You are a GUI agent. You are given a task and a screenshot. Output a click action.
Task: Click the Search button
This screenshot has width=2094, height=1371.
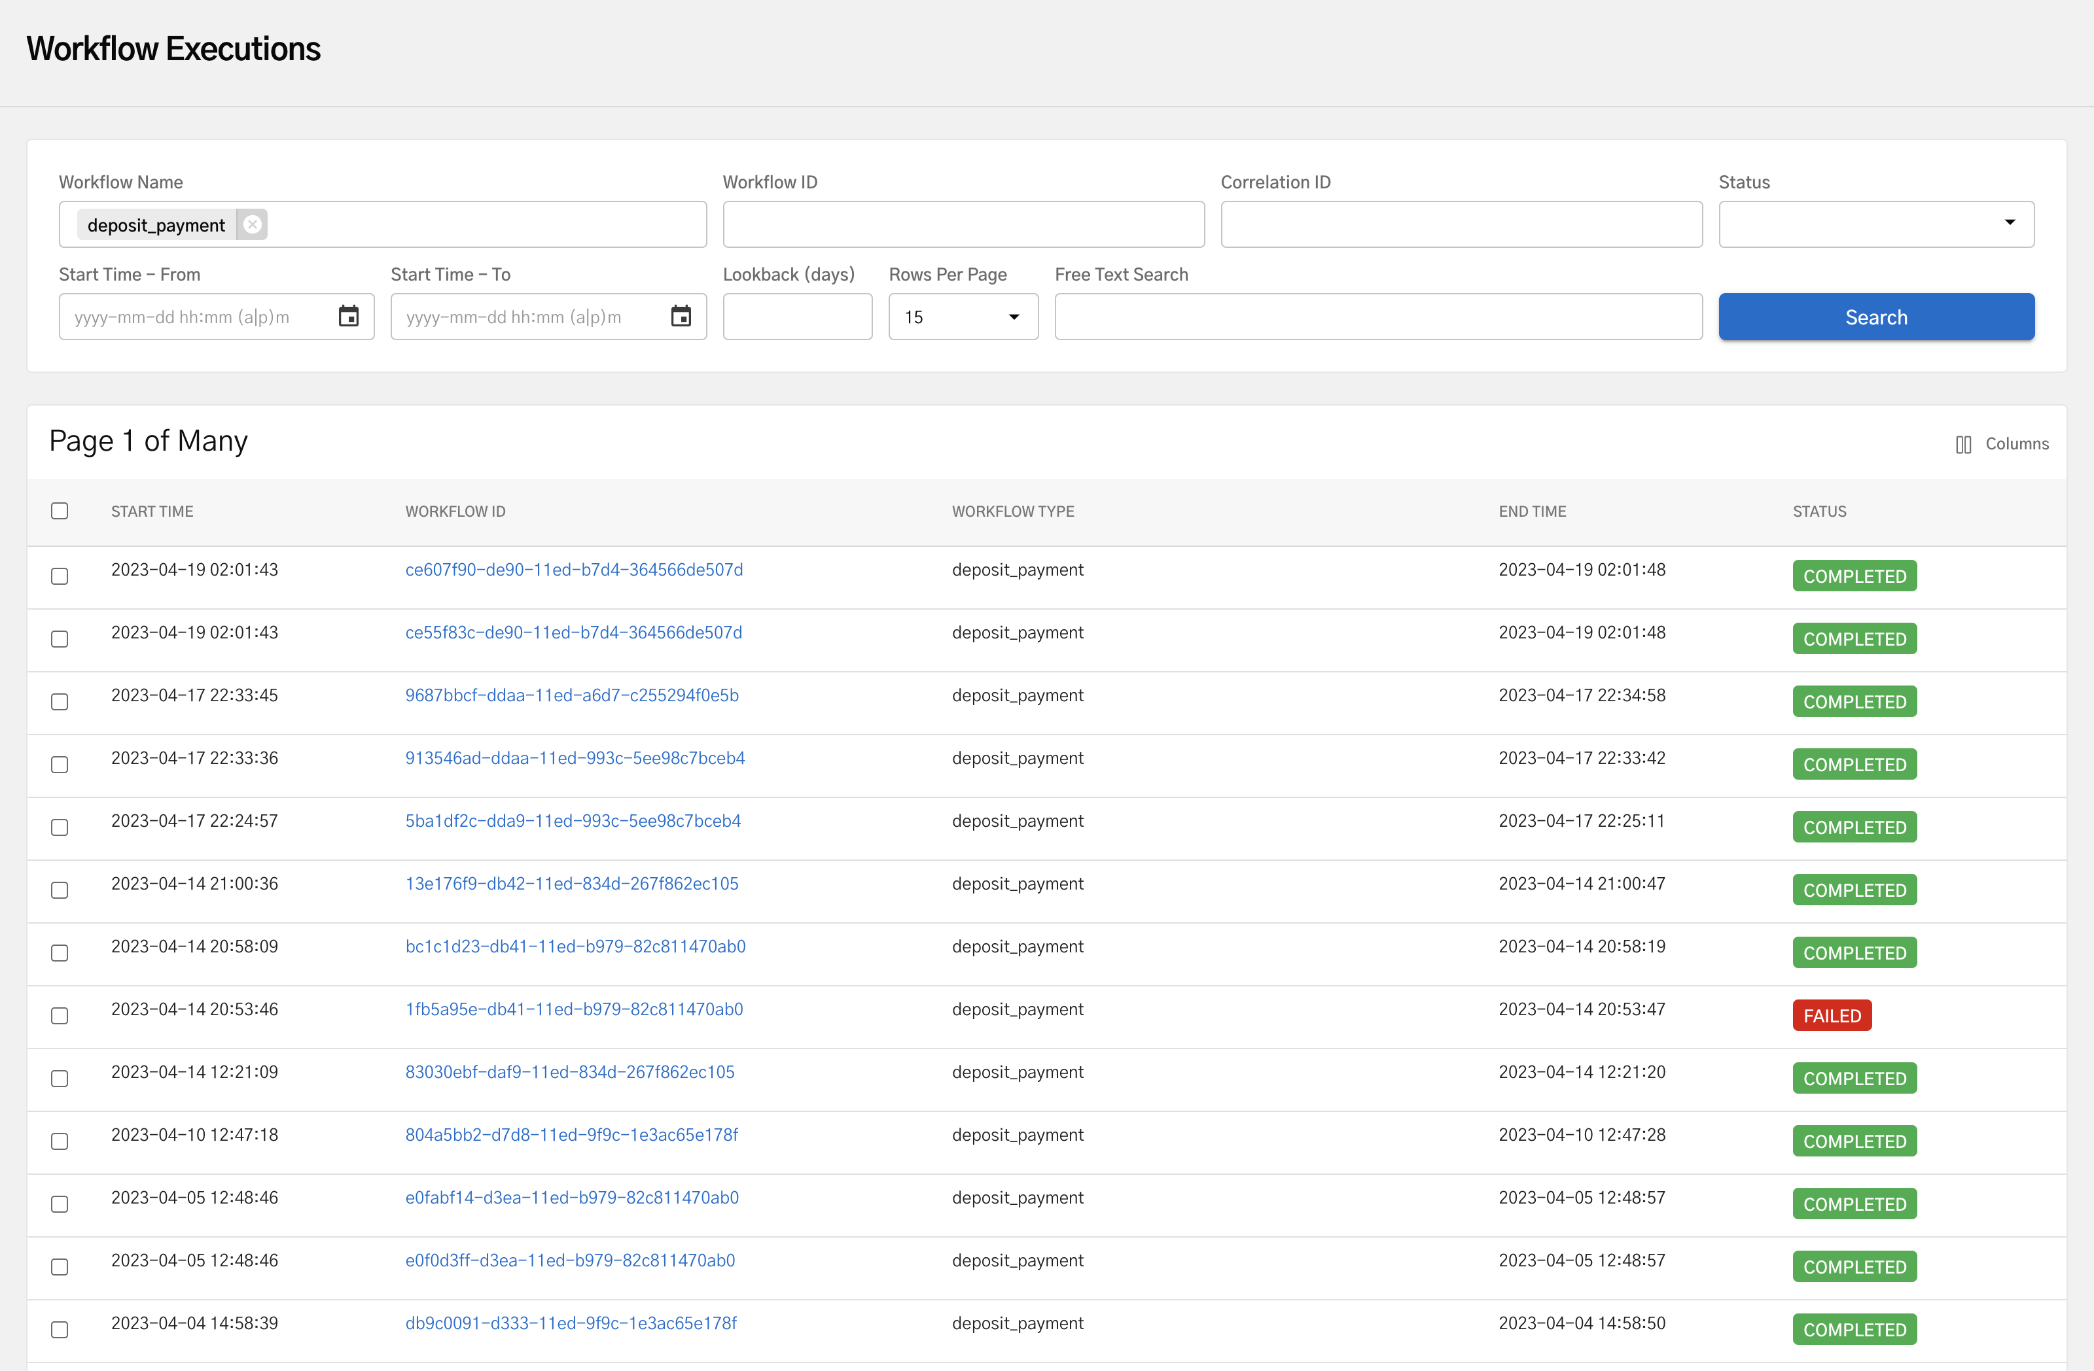1875,317
